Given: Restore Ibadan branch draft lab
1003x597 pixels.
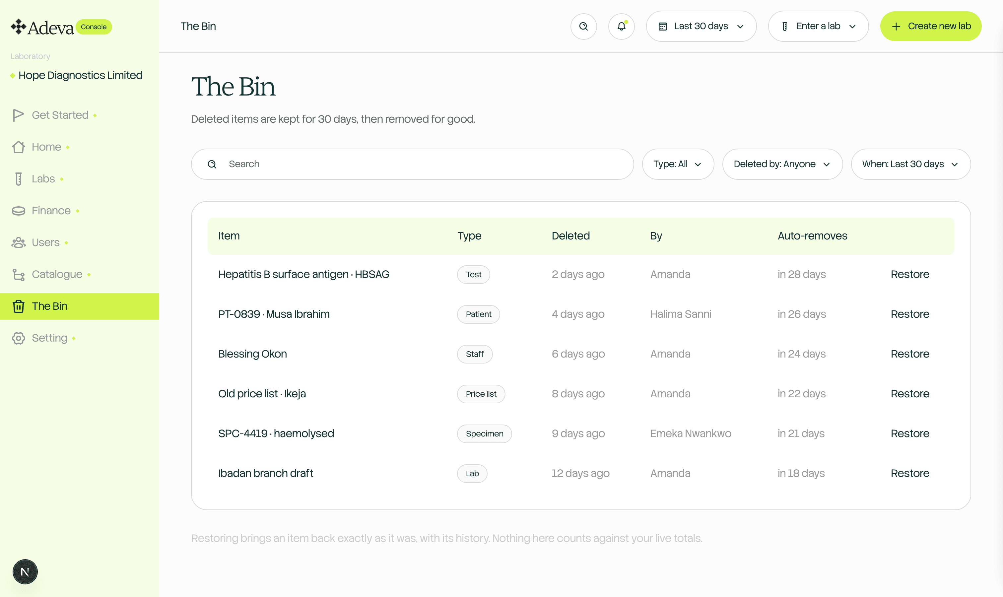Looking at the screenshot, I should (910, 474).
